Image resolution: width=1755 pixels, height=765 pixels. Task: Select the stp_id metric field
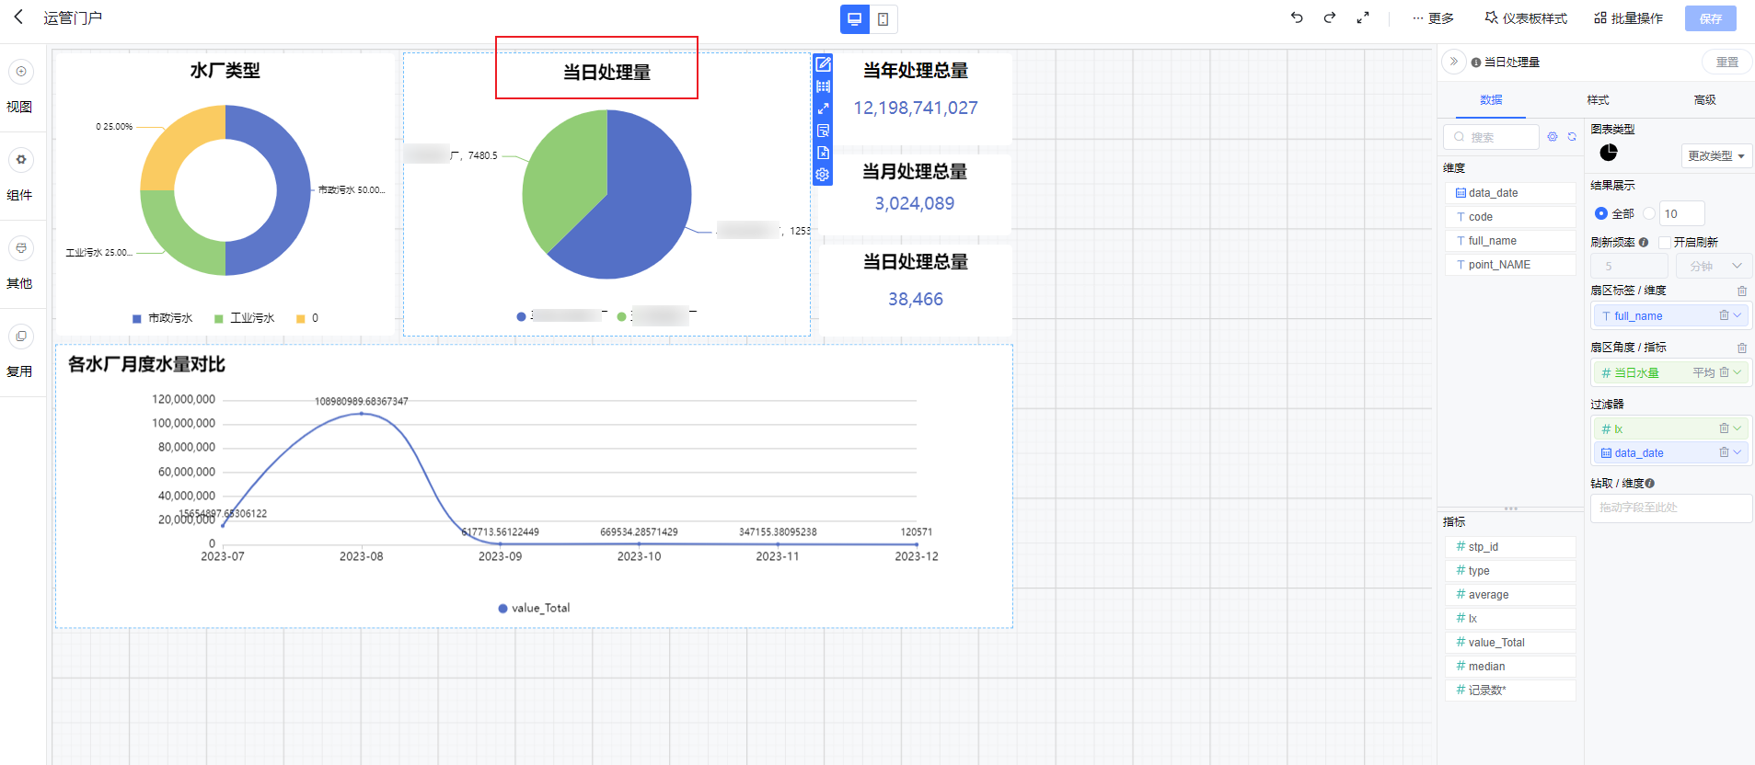click(1510, 547)
